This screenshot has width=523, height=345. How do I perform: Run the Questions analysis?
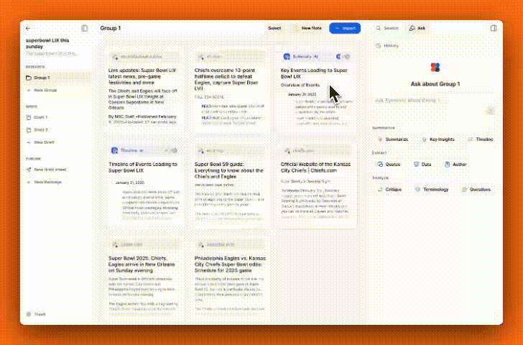pos(476,190)
